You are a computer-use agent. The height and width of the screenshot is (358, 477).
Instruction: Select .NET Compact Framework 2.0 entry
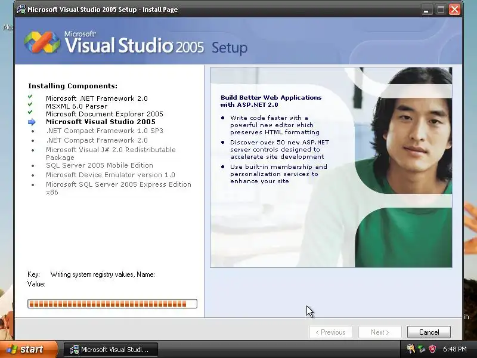tap(97, 140)
